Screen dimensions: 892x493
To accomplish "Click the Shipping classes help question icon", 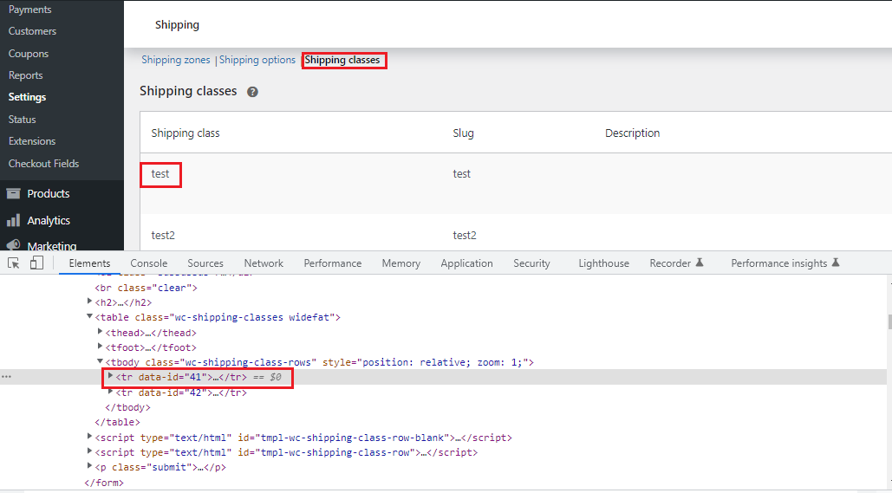I will (x=252, y=92).
